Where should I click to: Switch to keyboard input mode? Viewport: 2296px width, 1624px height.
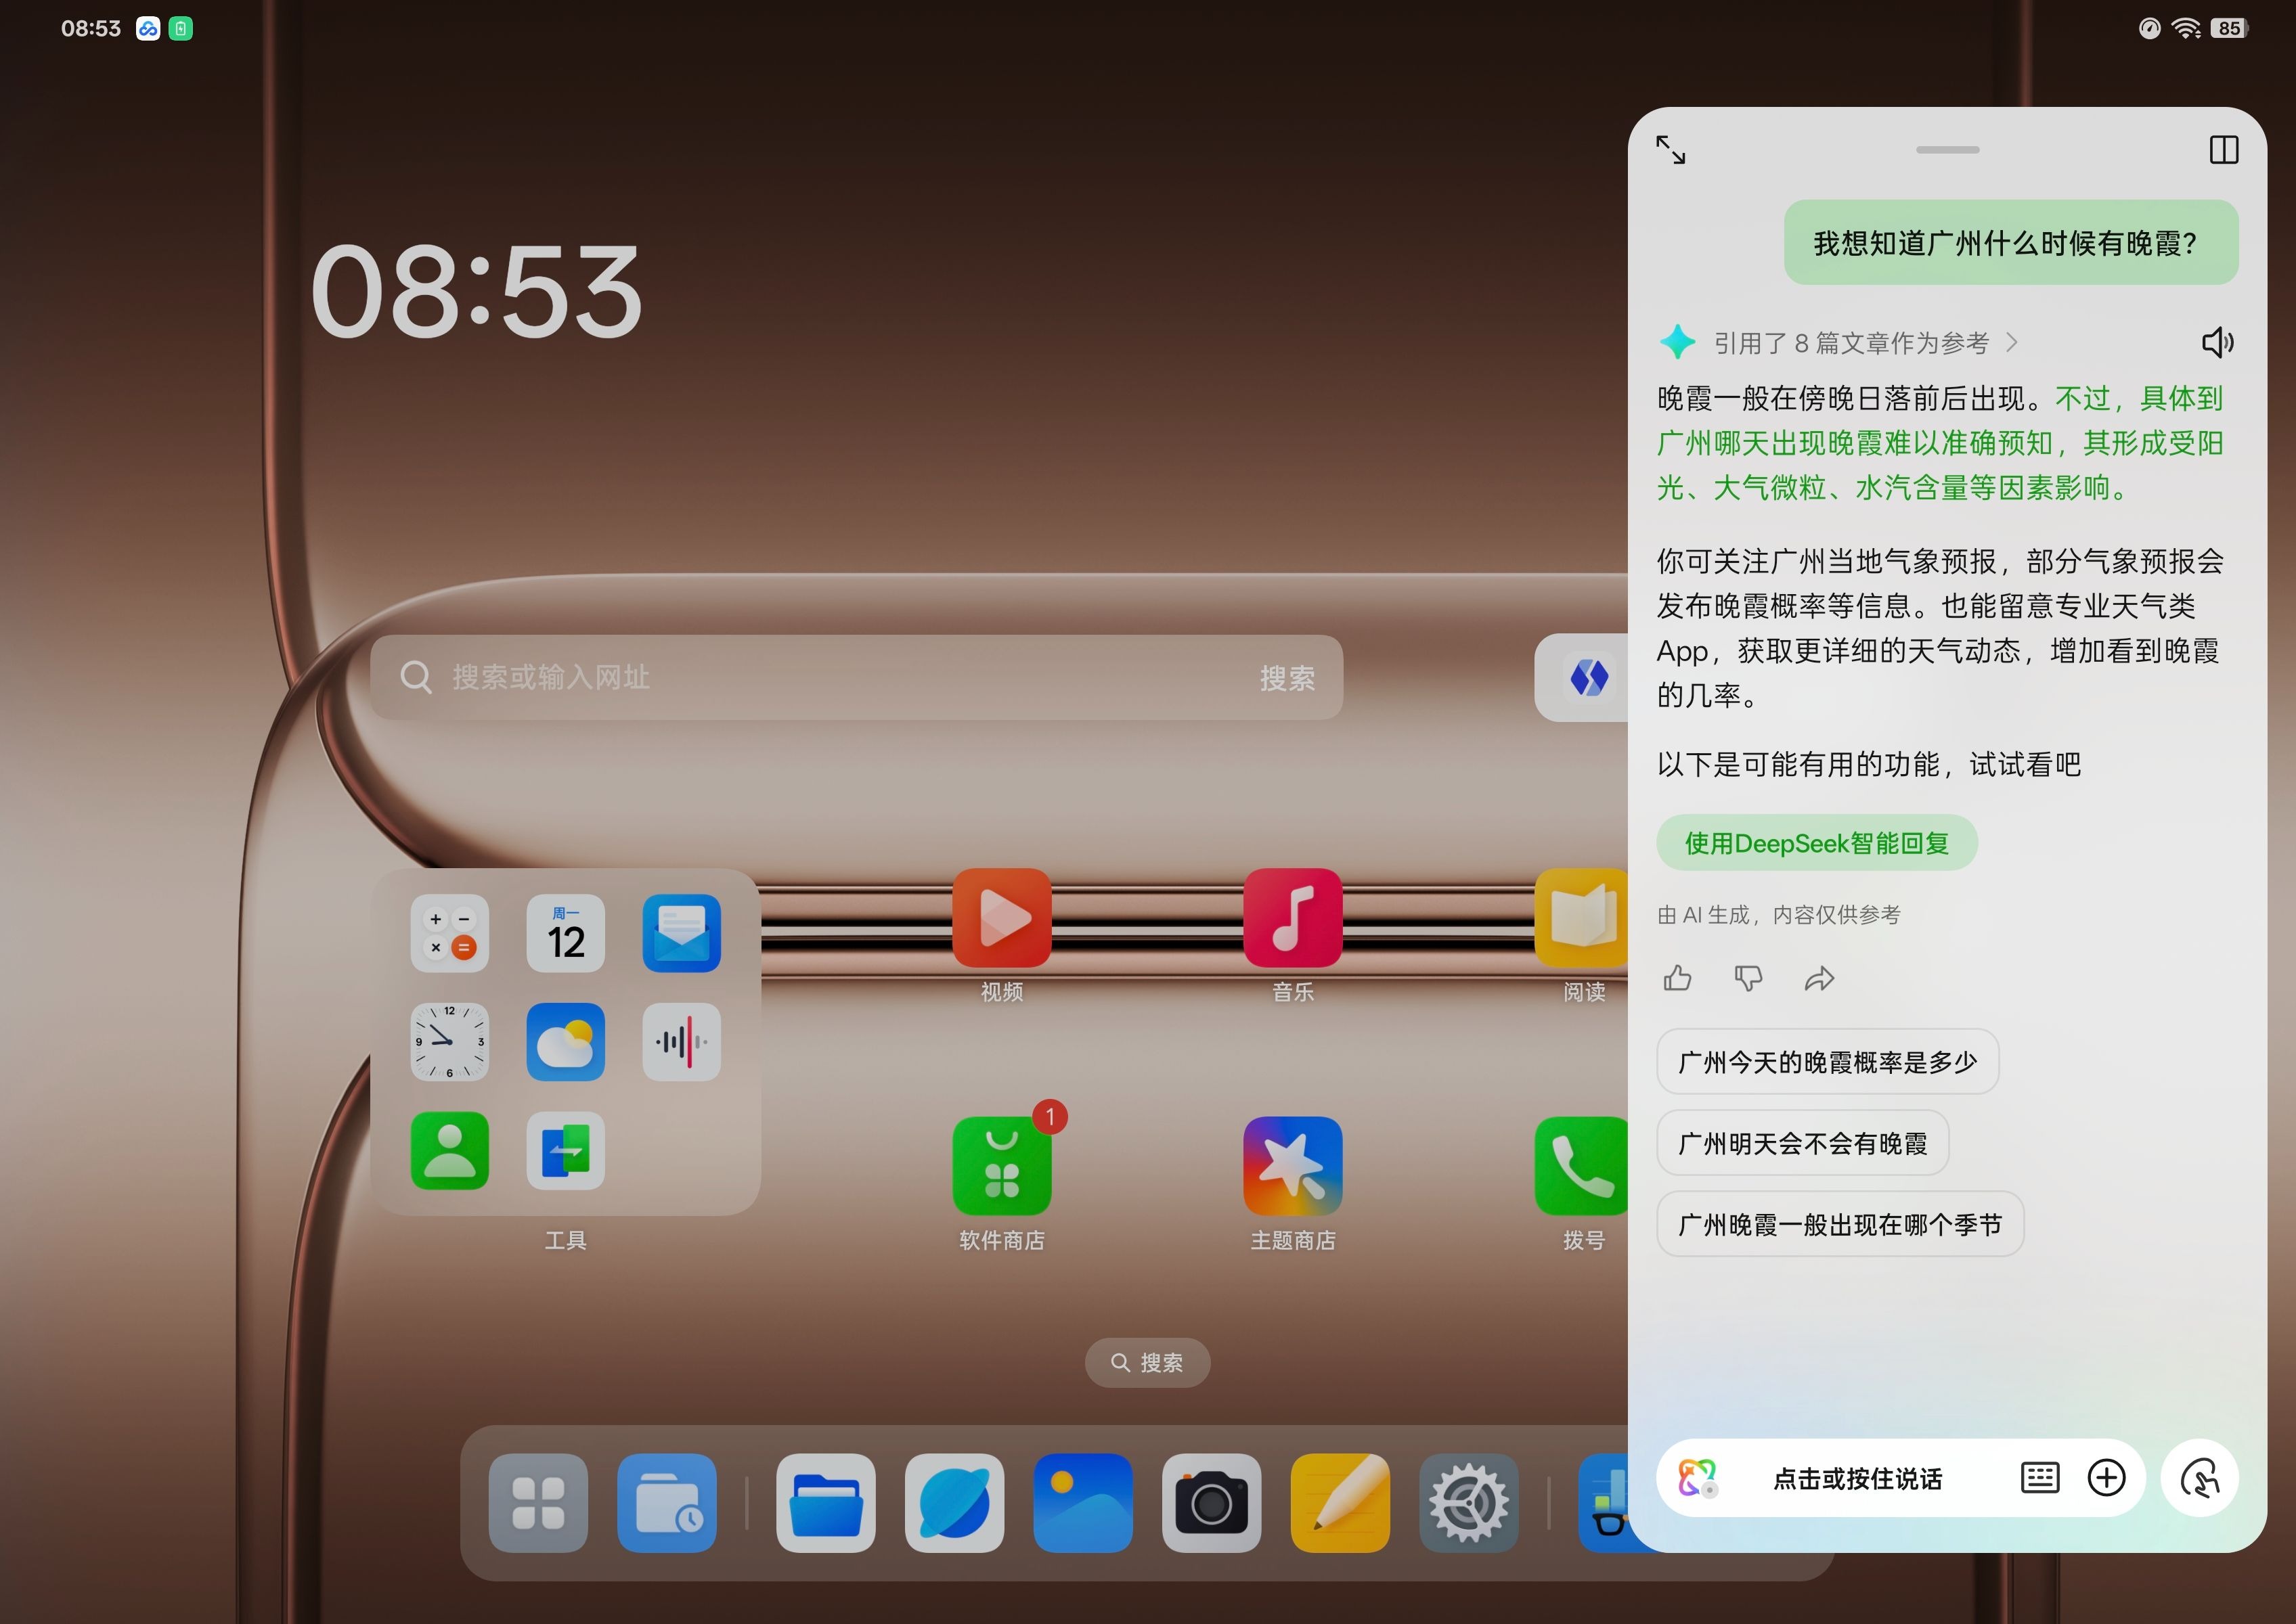[x=2039, y=1477]
